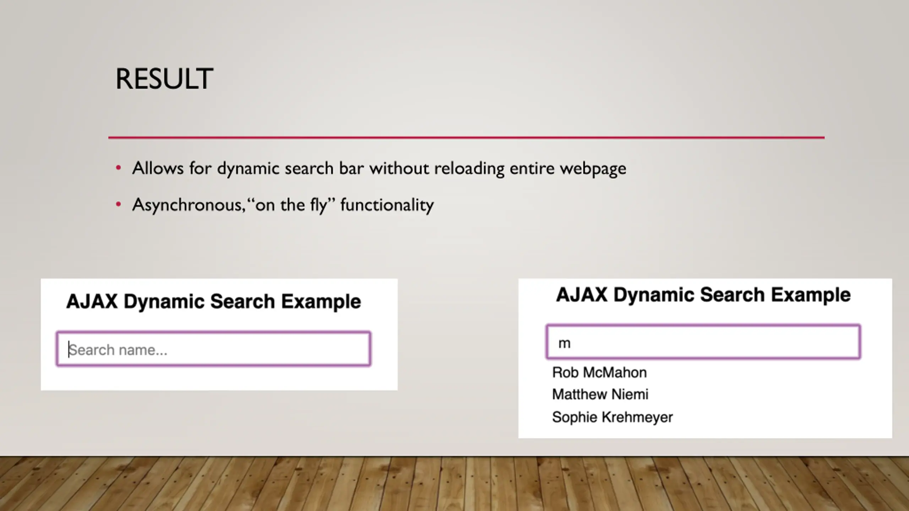This screenshot has width=909, height=511.
Task: Select the Matthew Niemi suggestion
Action: coord(600,394)
